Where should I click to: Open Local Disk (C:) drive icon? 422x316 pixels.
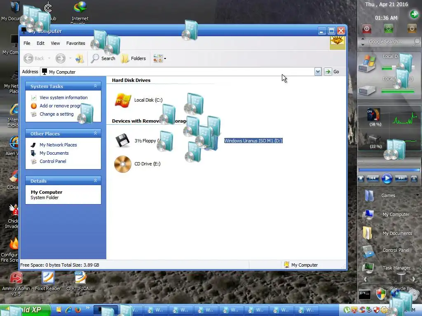[123, 100]
